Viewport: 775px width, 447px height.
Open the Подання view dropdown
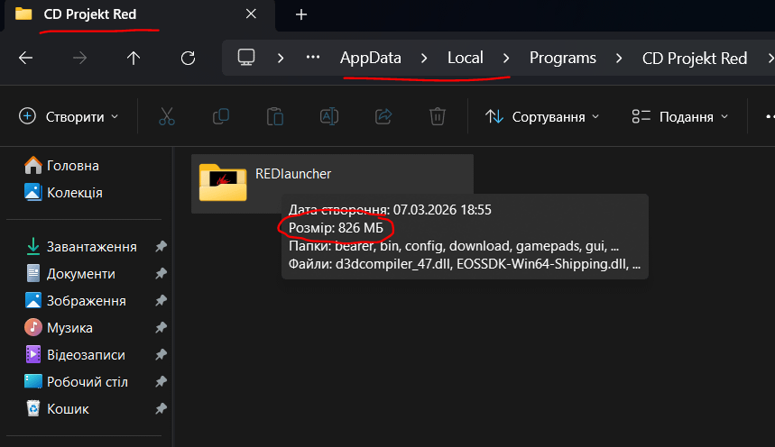point(680,117)
